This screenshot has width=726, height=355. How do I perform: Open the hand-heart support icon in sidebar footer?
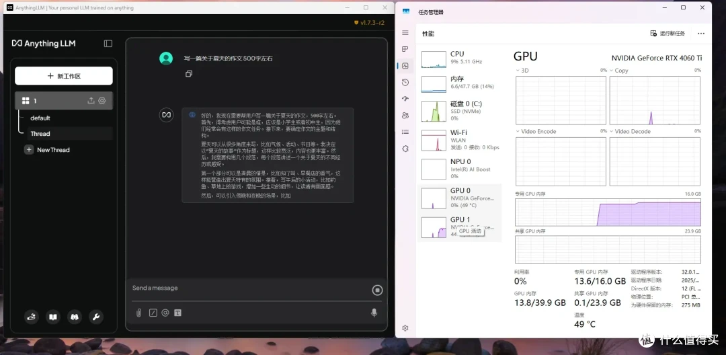click(32, 317)
